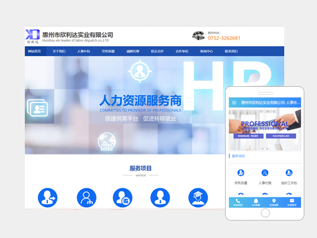Click the person-with-tie service icon next to graduate
Viewport: 317px width, 238px height.
(160, 198)
